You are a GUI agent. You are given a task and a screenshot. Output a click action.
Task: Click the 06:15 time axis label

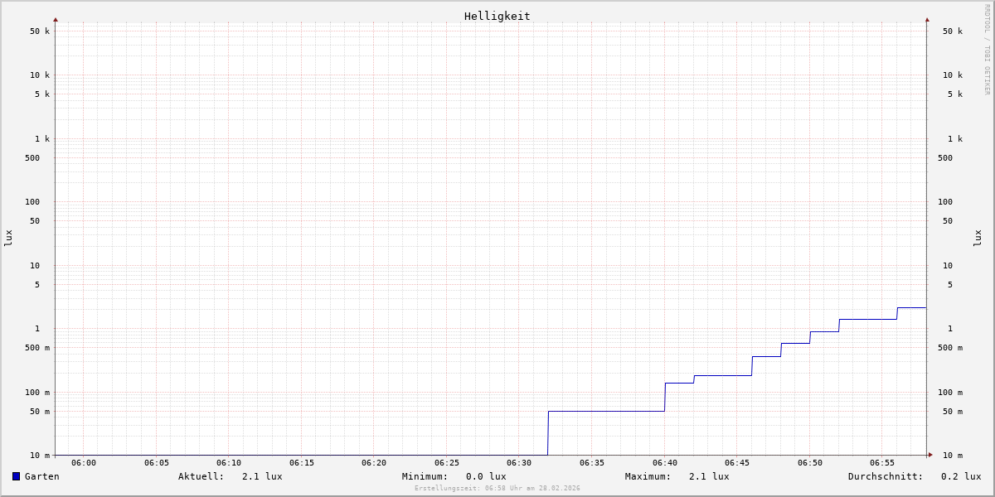tap(302, 463)
